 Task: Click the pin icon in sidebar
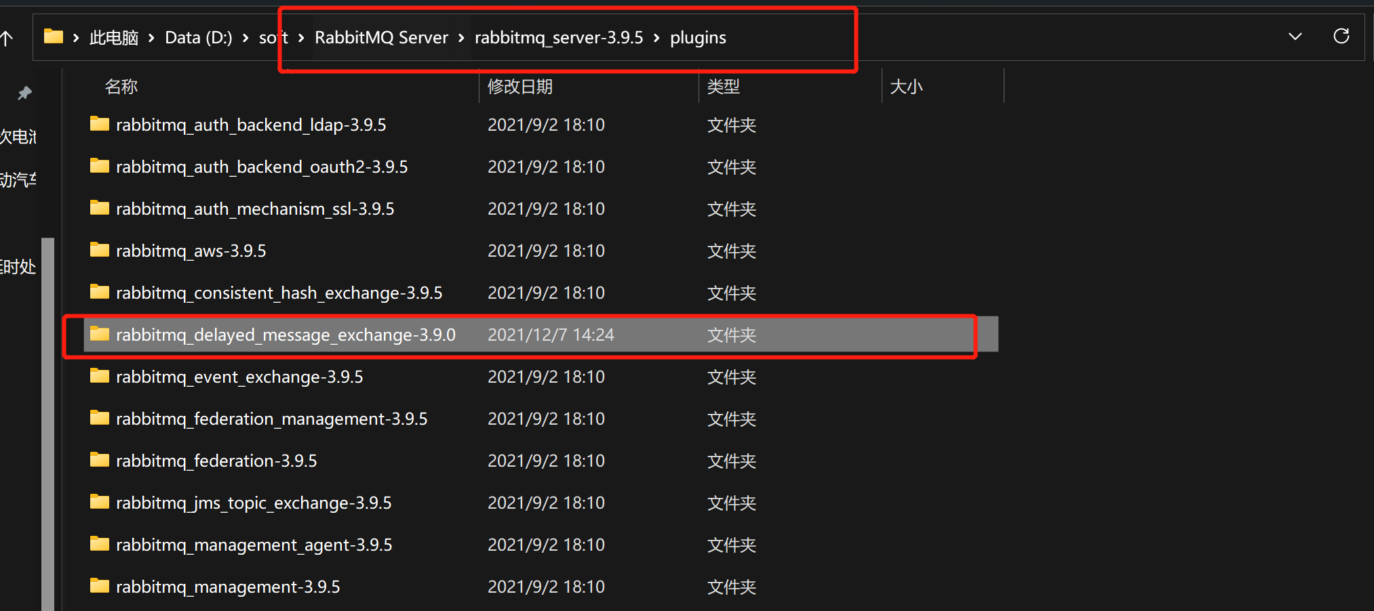[25, 93]
